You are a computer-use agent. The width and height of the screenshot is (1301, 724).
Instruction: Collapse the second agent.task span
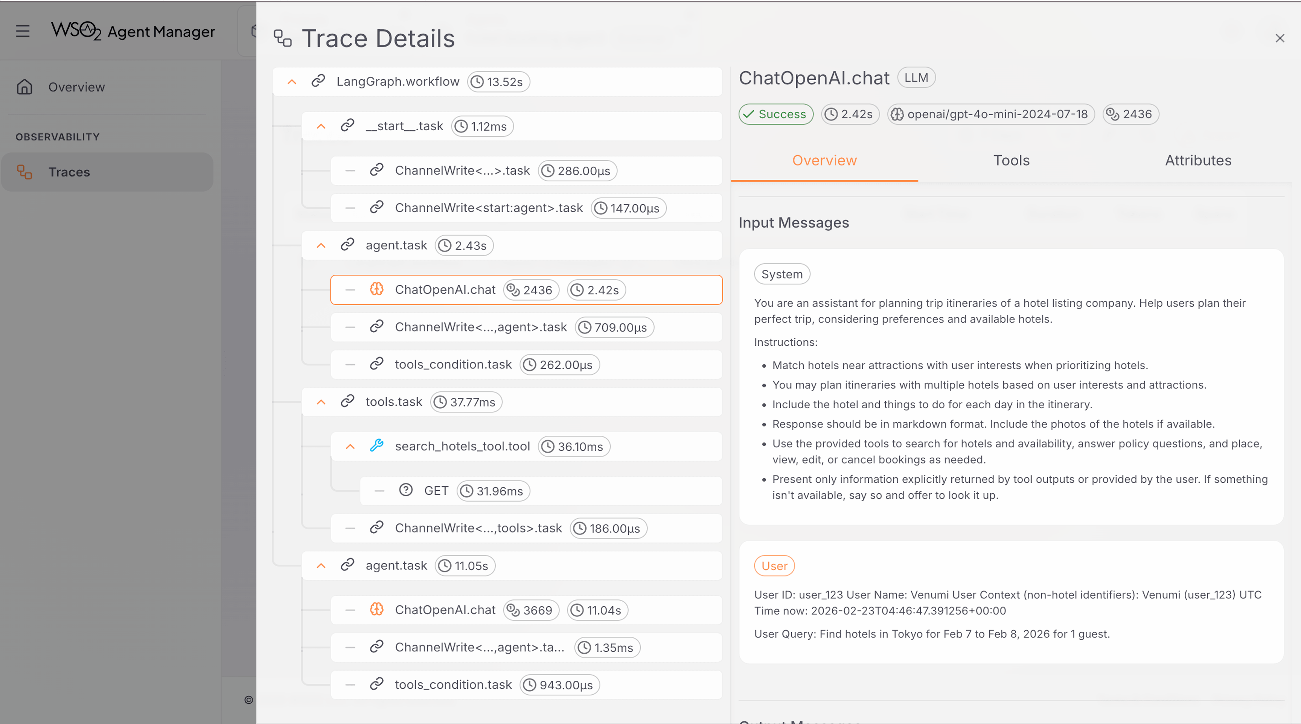321,566
